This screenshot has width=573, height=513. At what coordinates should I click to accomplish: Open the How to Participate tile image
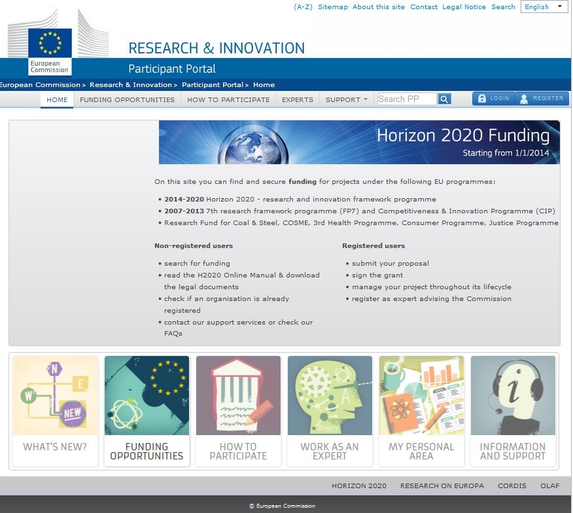coord(238,396)
